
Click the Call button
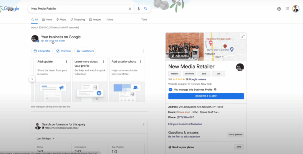219,74
